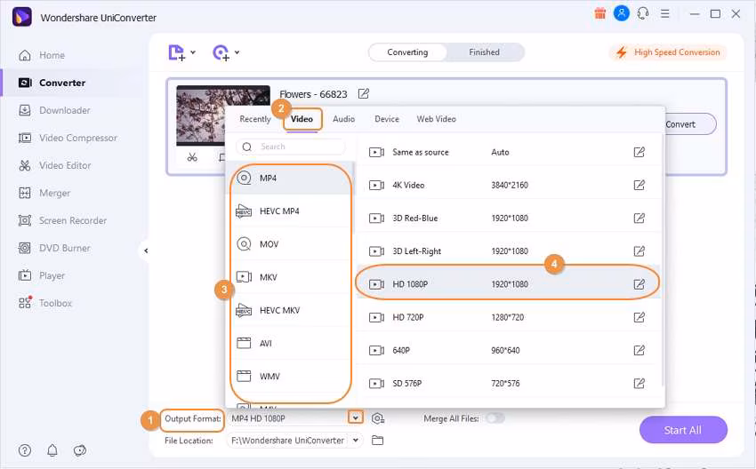The image size is (756, 469).
Task: Click the scissors trim icon
Action: click(x=192, y=157)
